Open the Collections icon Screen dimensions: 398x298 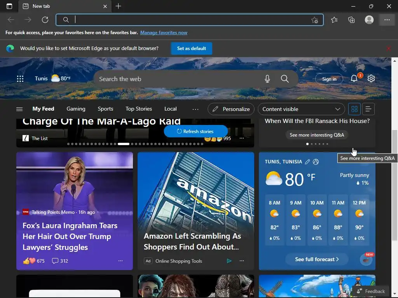(x=351, y=20)
